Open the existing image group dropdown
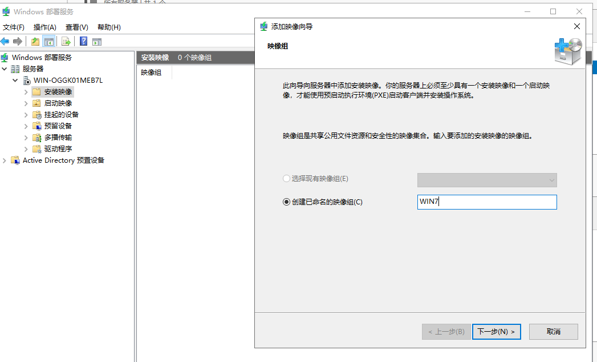This screenshot has height=362, width=597. 487,180
